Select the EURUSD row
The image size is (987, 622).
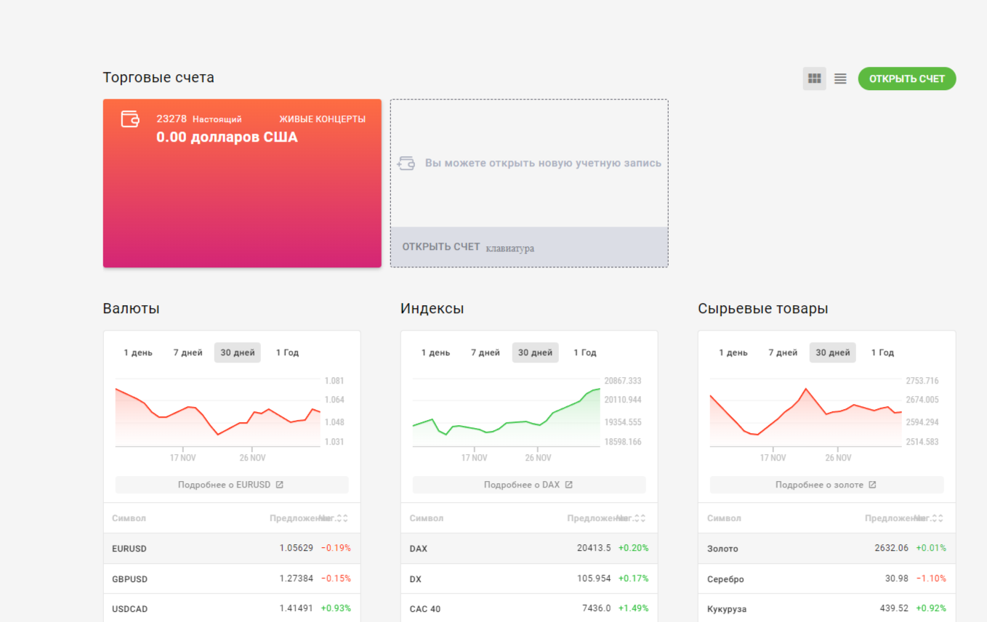click(232, 549)
